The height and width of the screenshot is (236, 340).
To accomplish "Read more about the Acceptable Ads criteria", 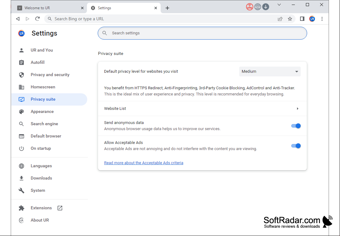I will [143, 163].
